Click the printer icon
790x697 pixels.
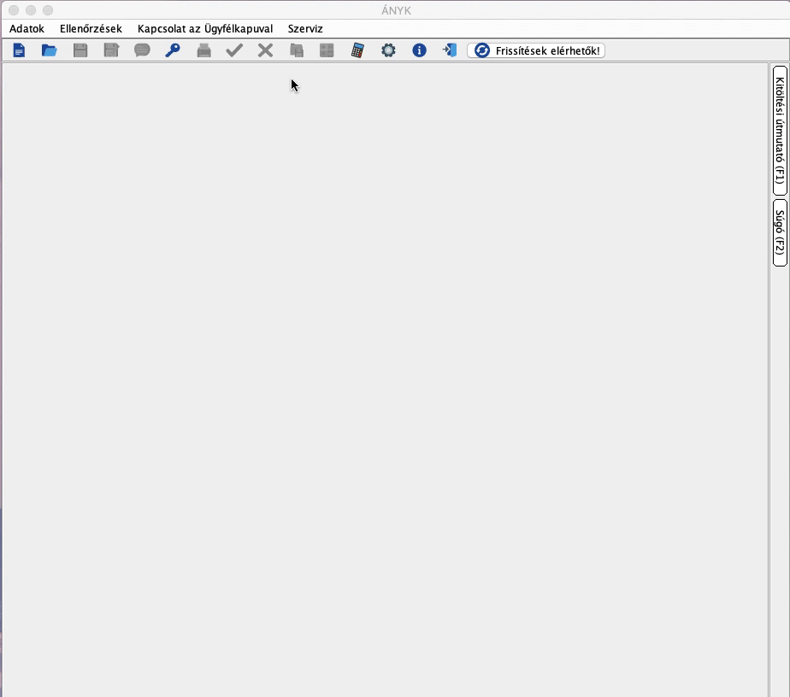tap(203, 50)
